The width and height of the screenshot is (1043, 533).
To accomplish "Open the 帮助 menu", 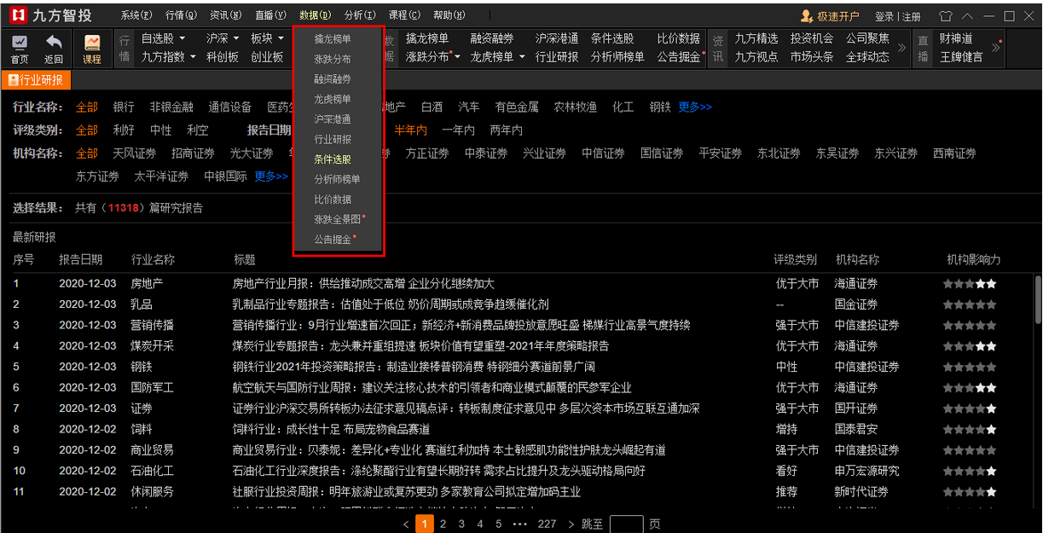I will click(449, 15).
